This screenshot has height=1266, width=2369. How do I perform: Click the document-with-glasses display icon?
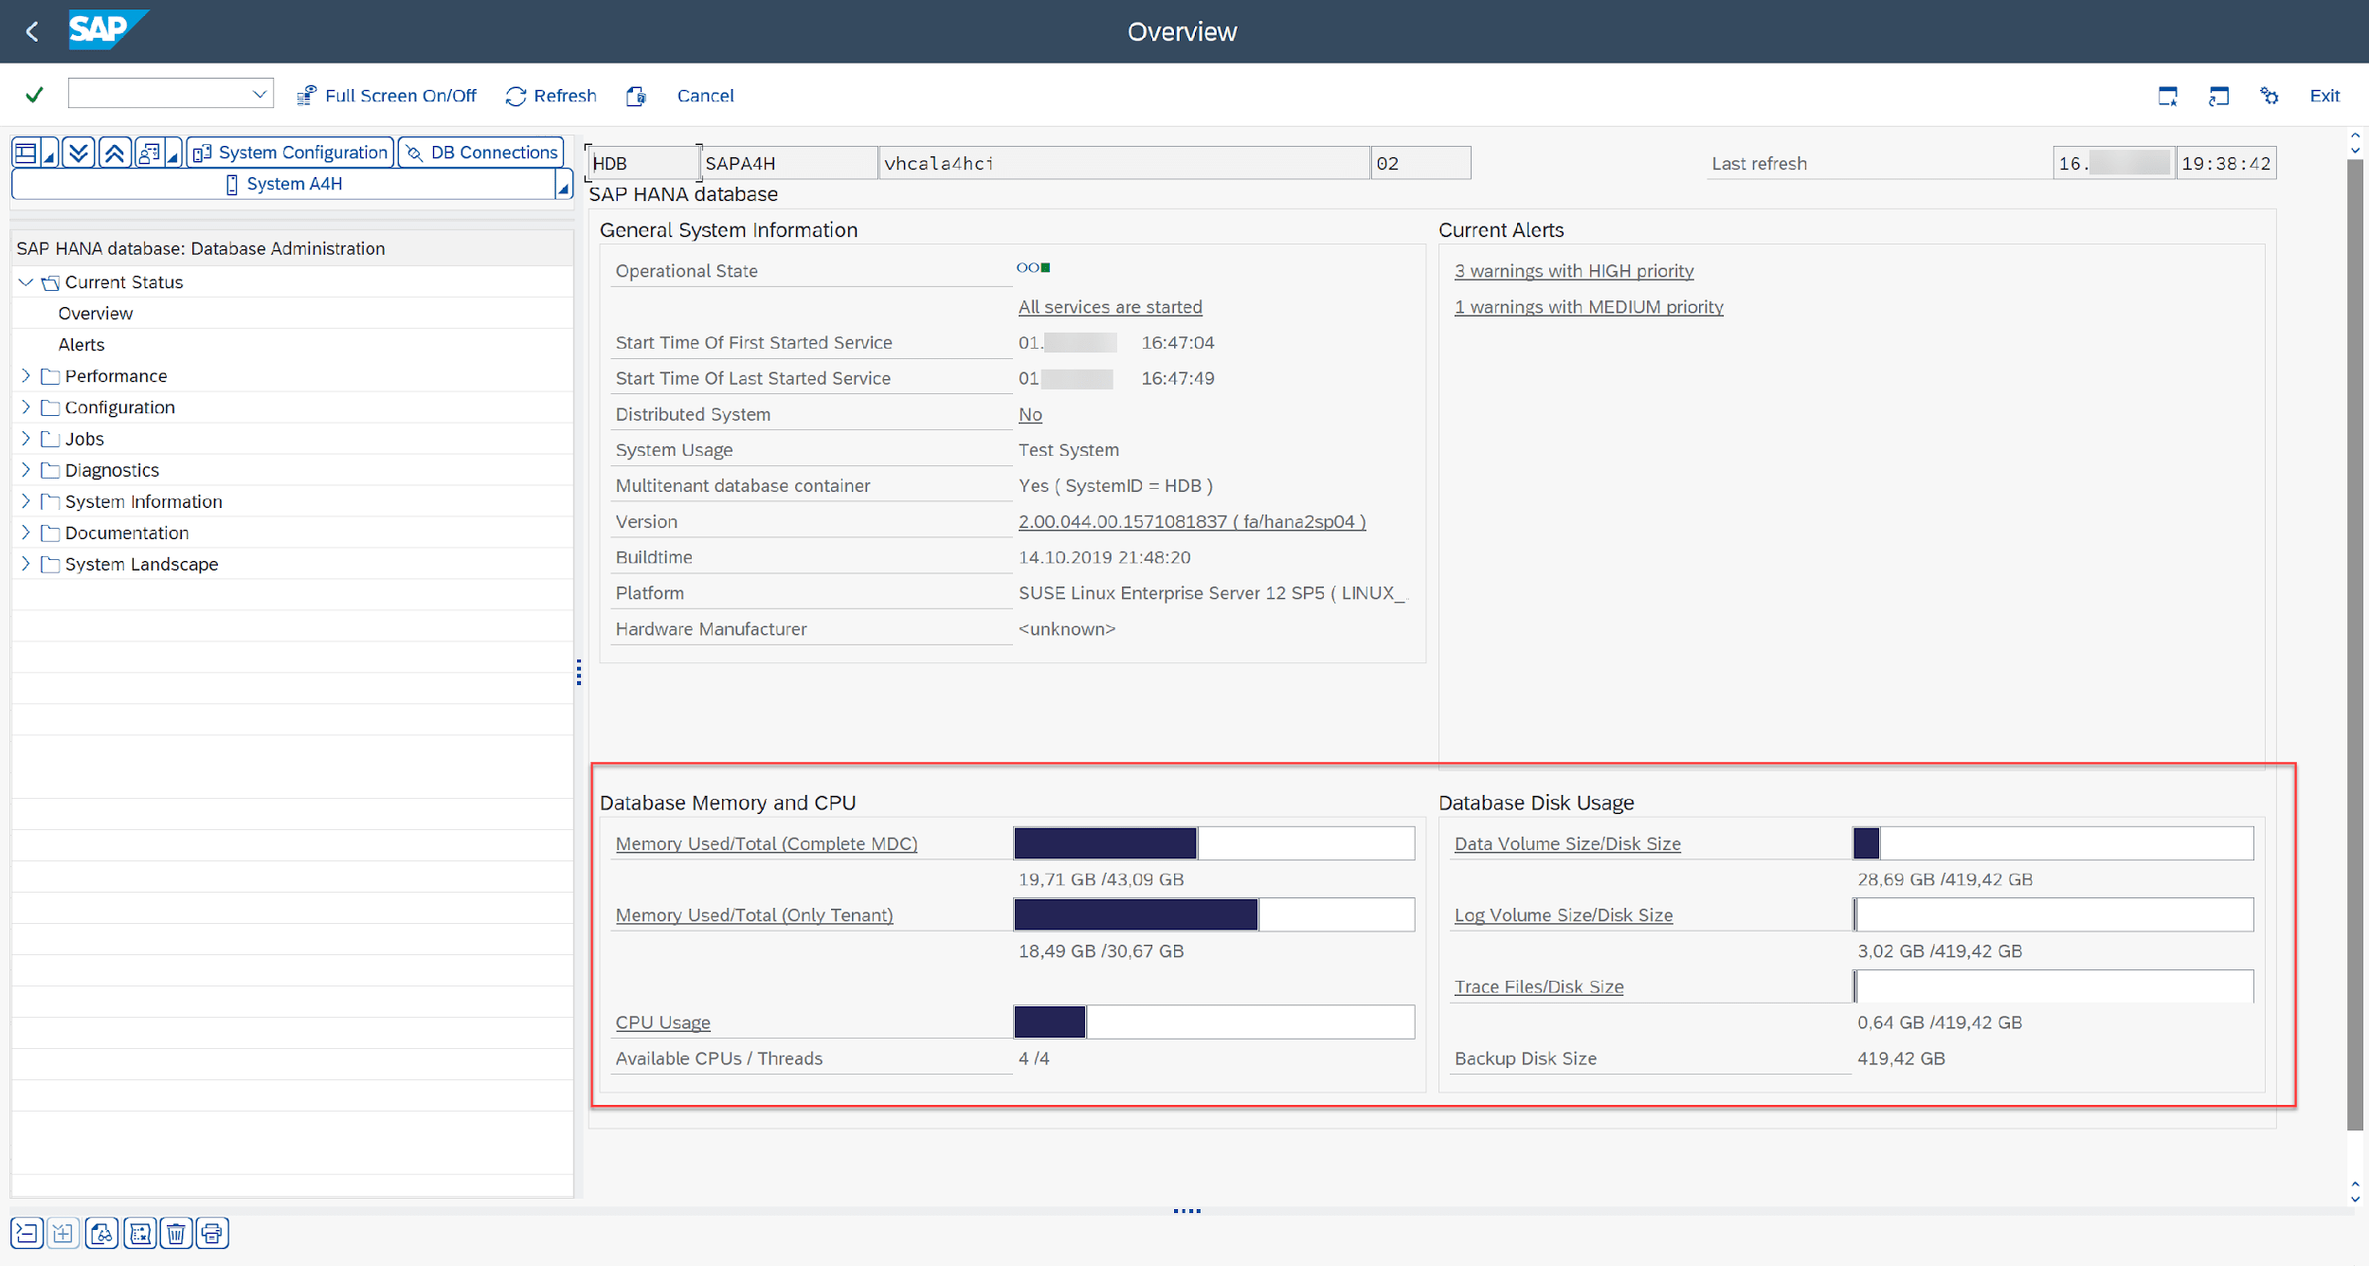click(x=101, y=1233)
